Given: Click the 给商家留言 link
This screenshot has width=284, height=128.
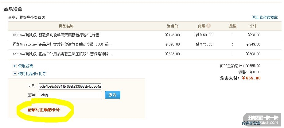Looking at the screenshot, I should (x=251, y=123).
